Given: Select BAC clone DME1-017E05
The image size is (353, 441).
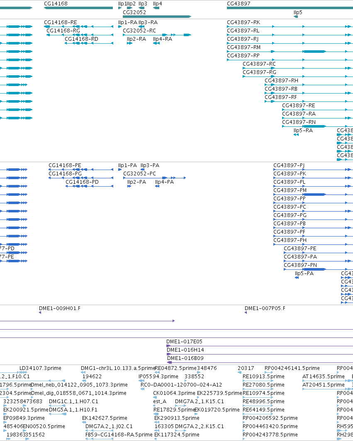Looking at the screenshot, I should pyautogui.click(x=184, y=341).
